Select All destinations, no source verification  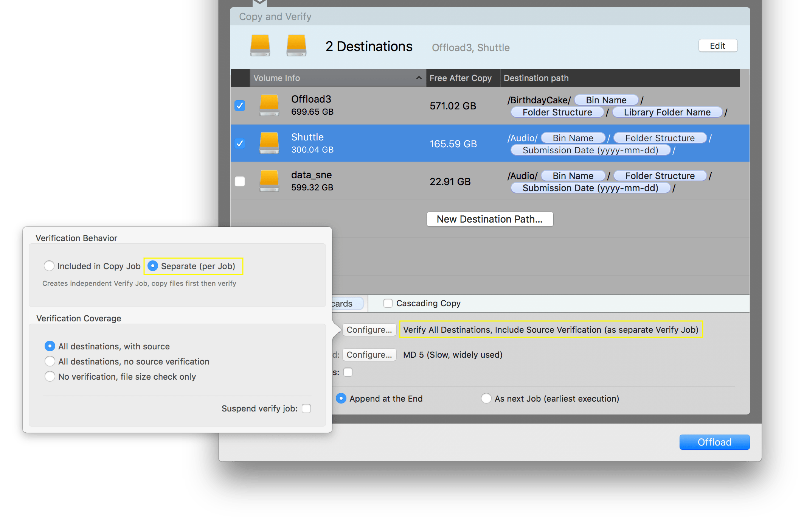coord(50,362)
